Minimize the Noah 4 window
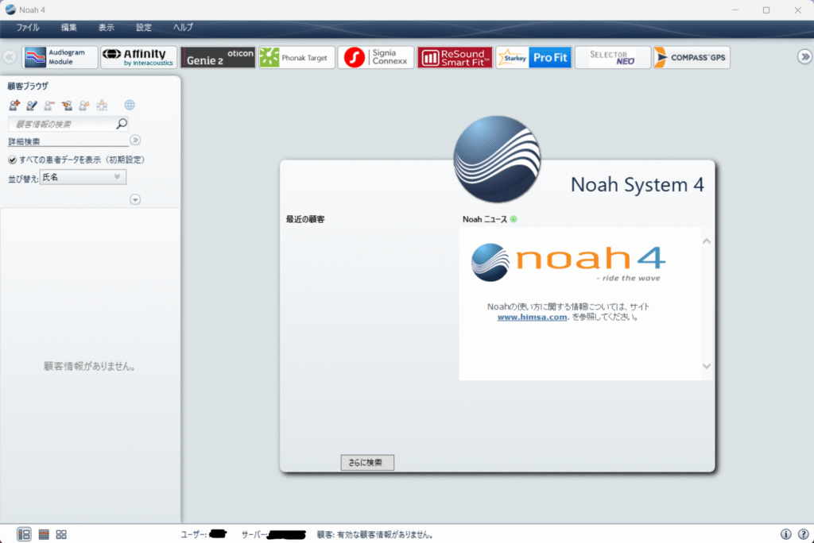This screenshot has height=543, width=814. tap(735, 10)
